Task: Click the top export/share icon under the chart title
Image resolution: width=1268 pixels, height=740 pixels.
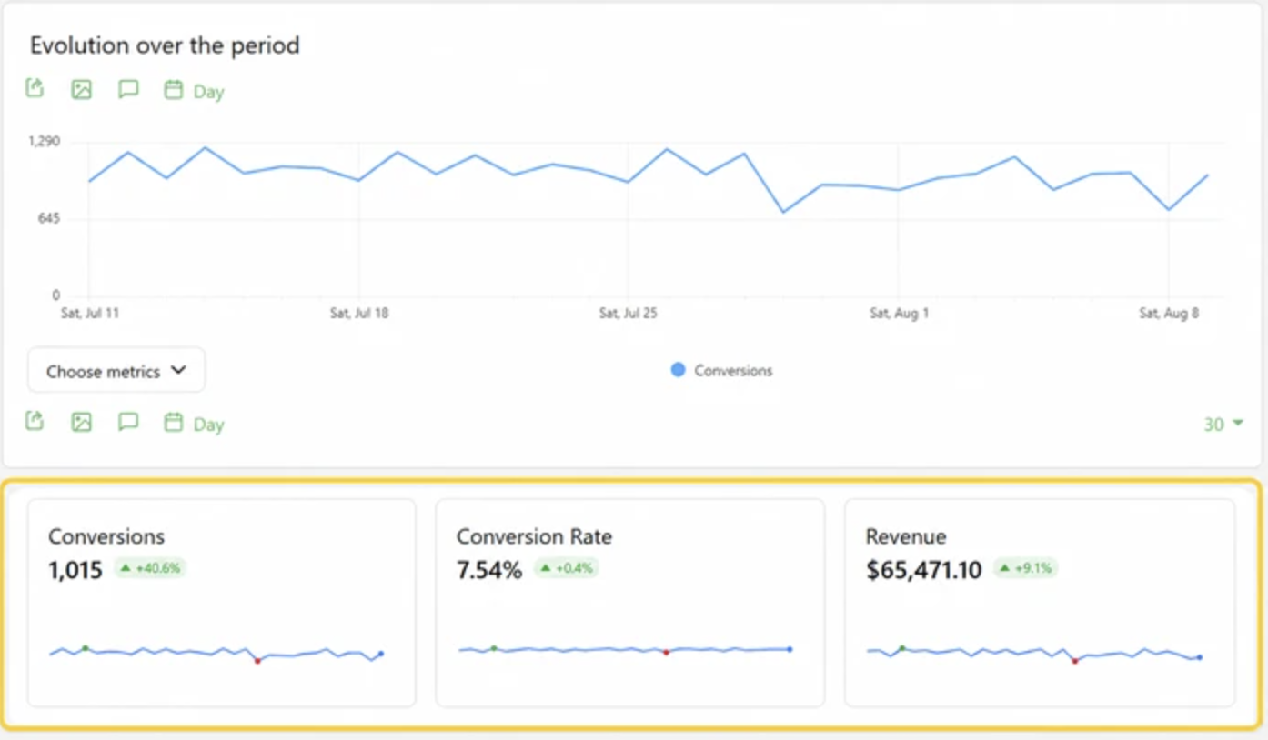Action: click(35, 88)
